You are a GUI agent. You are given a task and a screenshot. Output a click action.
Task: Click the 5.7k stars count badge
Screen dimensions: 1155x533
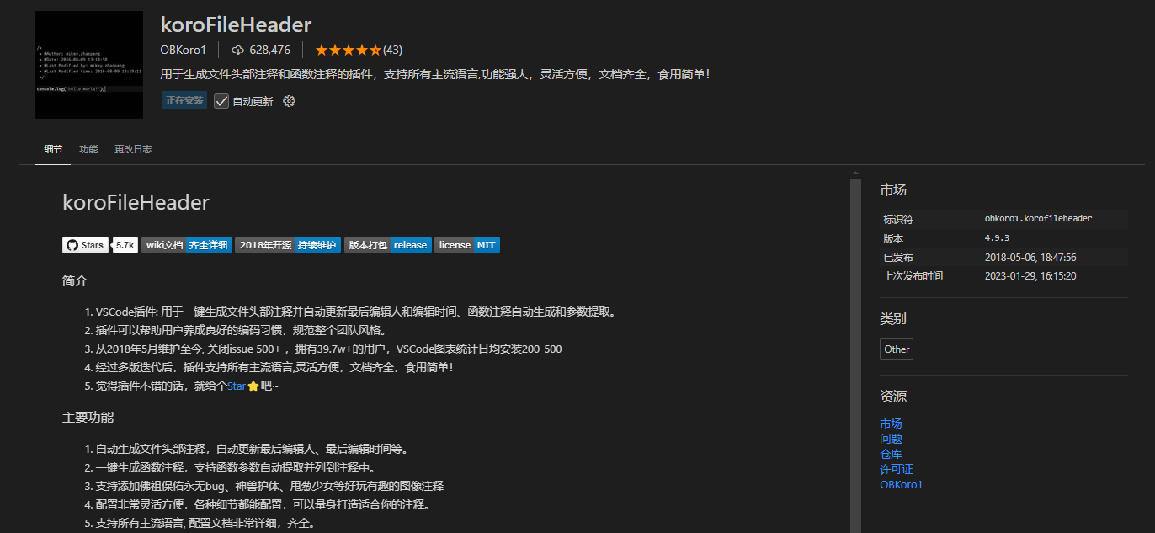125,245
